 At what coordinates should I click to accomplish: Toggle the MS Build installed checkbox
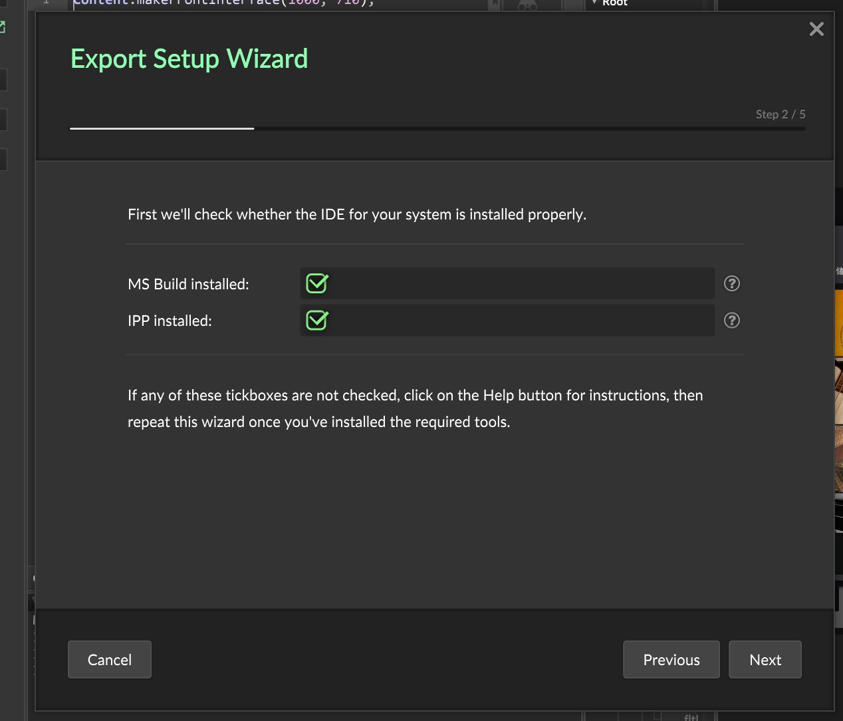pyautogui.click(x=317, y=284)
